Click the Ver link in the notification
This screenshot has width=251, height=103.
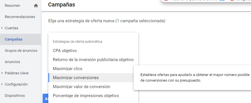click(222, 1)
